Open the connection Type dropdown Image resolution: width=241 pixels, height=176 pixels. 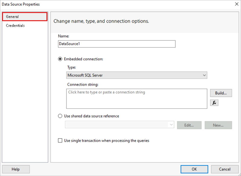pos(137,75)
